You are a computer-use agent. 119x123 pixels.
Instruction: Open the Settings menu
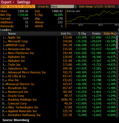pyautogui.click(x=24, y=2)
